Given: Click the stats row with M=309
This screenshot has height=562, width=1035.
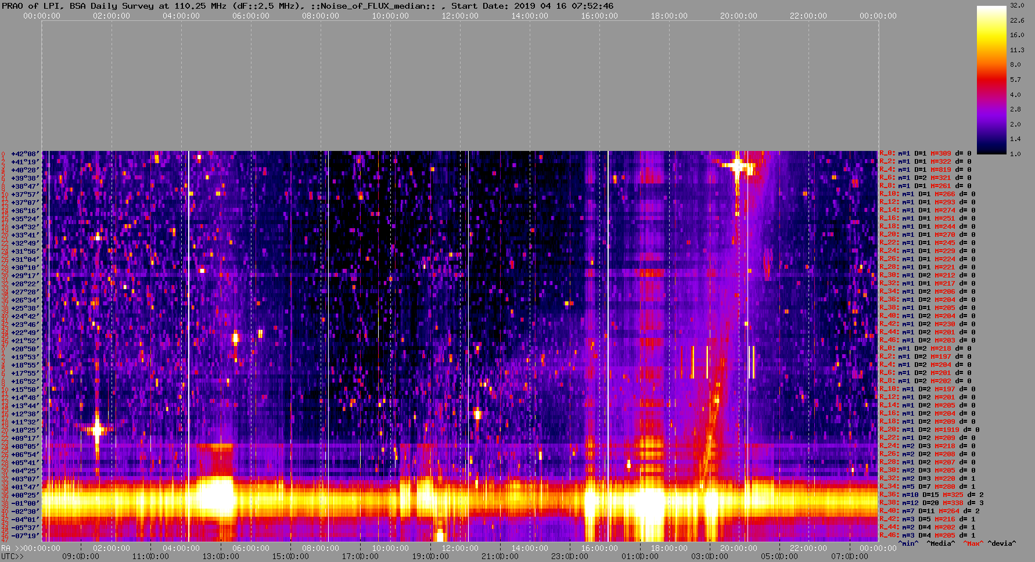Looking at the screenshot, I should [x=925, y=154].
